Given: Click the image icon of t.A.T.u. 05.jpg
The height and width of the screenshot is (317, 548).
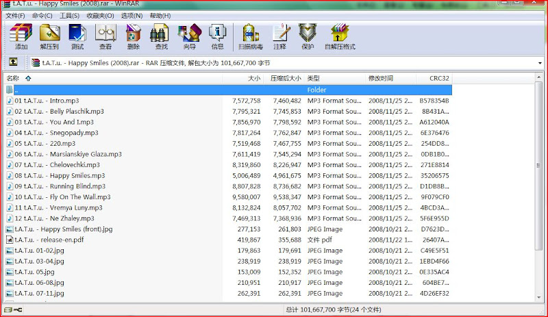Looking at the screenshot, I should click(x=10, y=272).
